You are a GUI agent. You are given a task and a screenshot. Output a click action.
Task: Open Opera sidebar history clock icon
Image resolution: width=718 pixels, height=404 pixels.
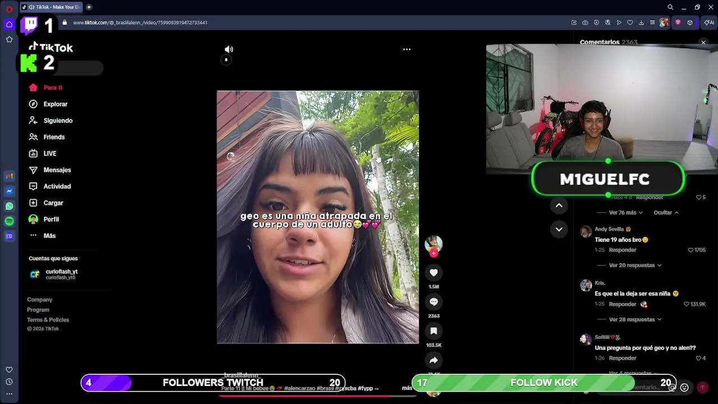(x=9, y=382)
